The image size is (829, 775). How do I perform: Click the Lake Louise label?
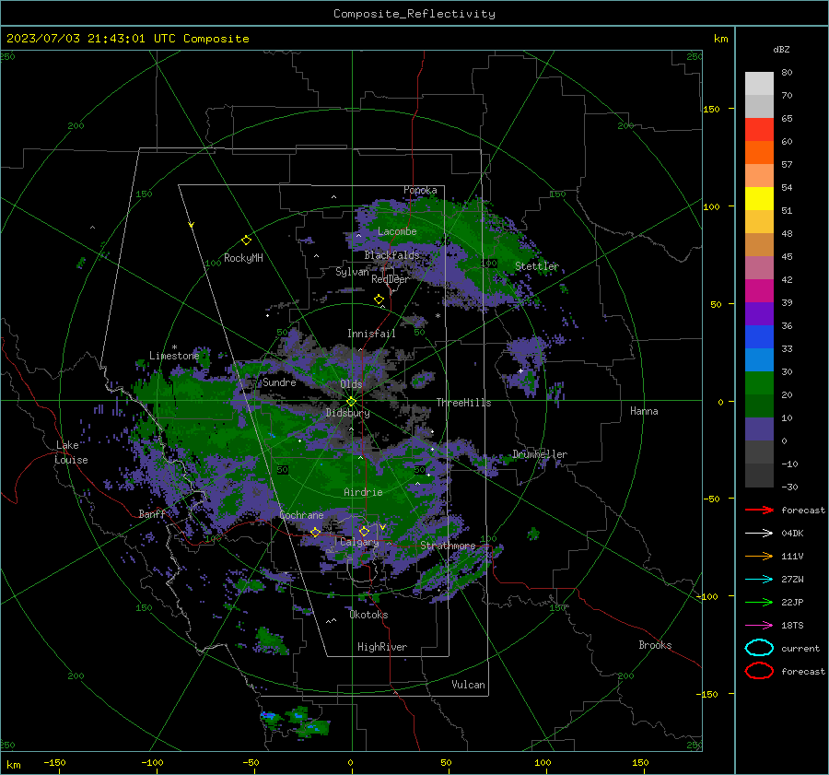coord(71,452)
